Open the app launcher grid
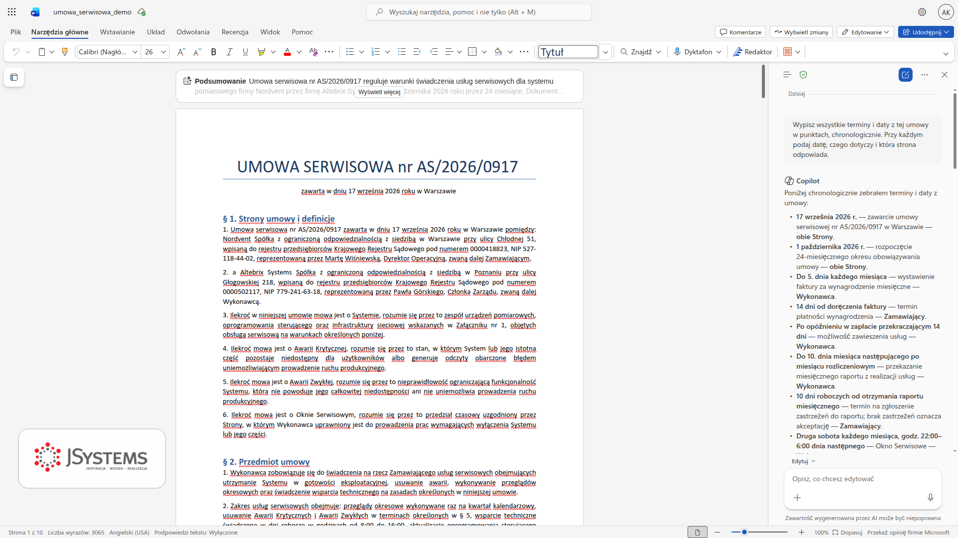The width and height of the screenshot is (958, 538). (12, 12)
